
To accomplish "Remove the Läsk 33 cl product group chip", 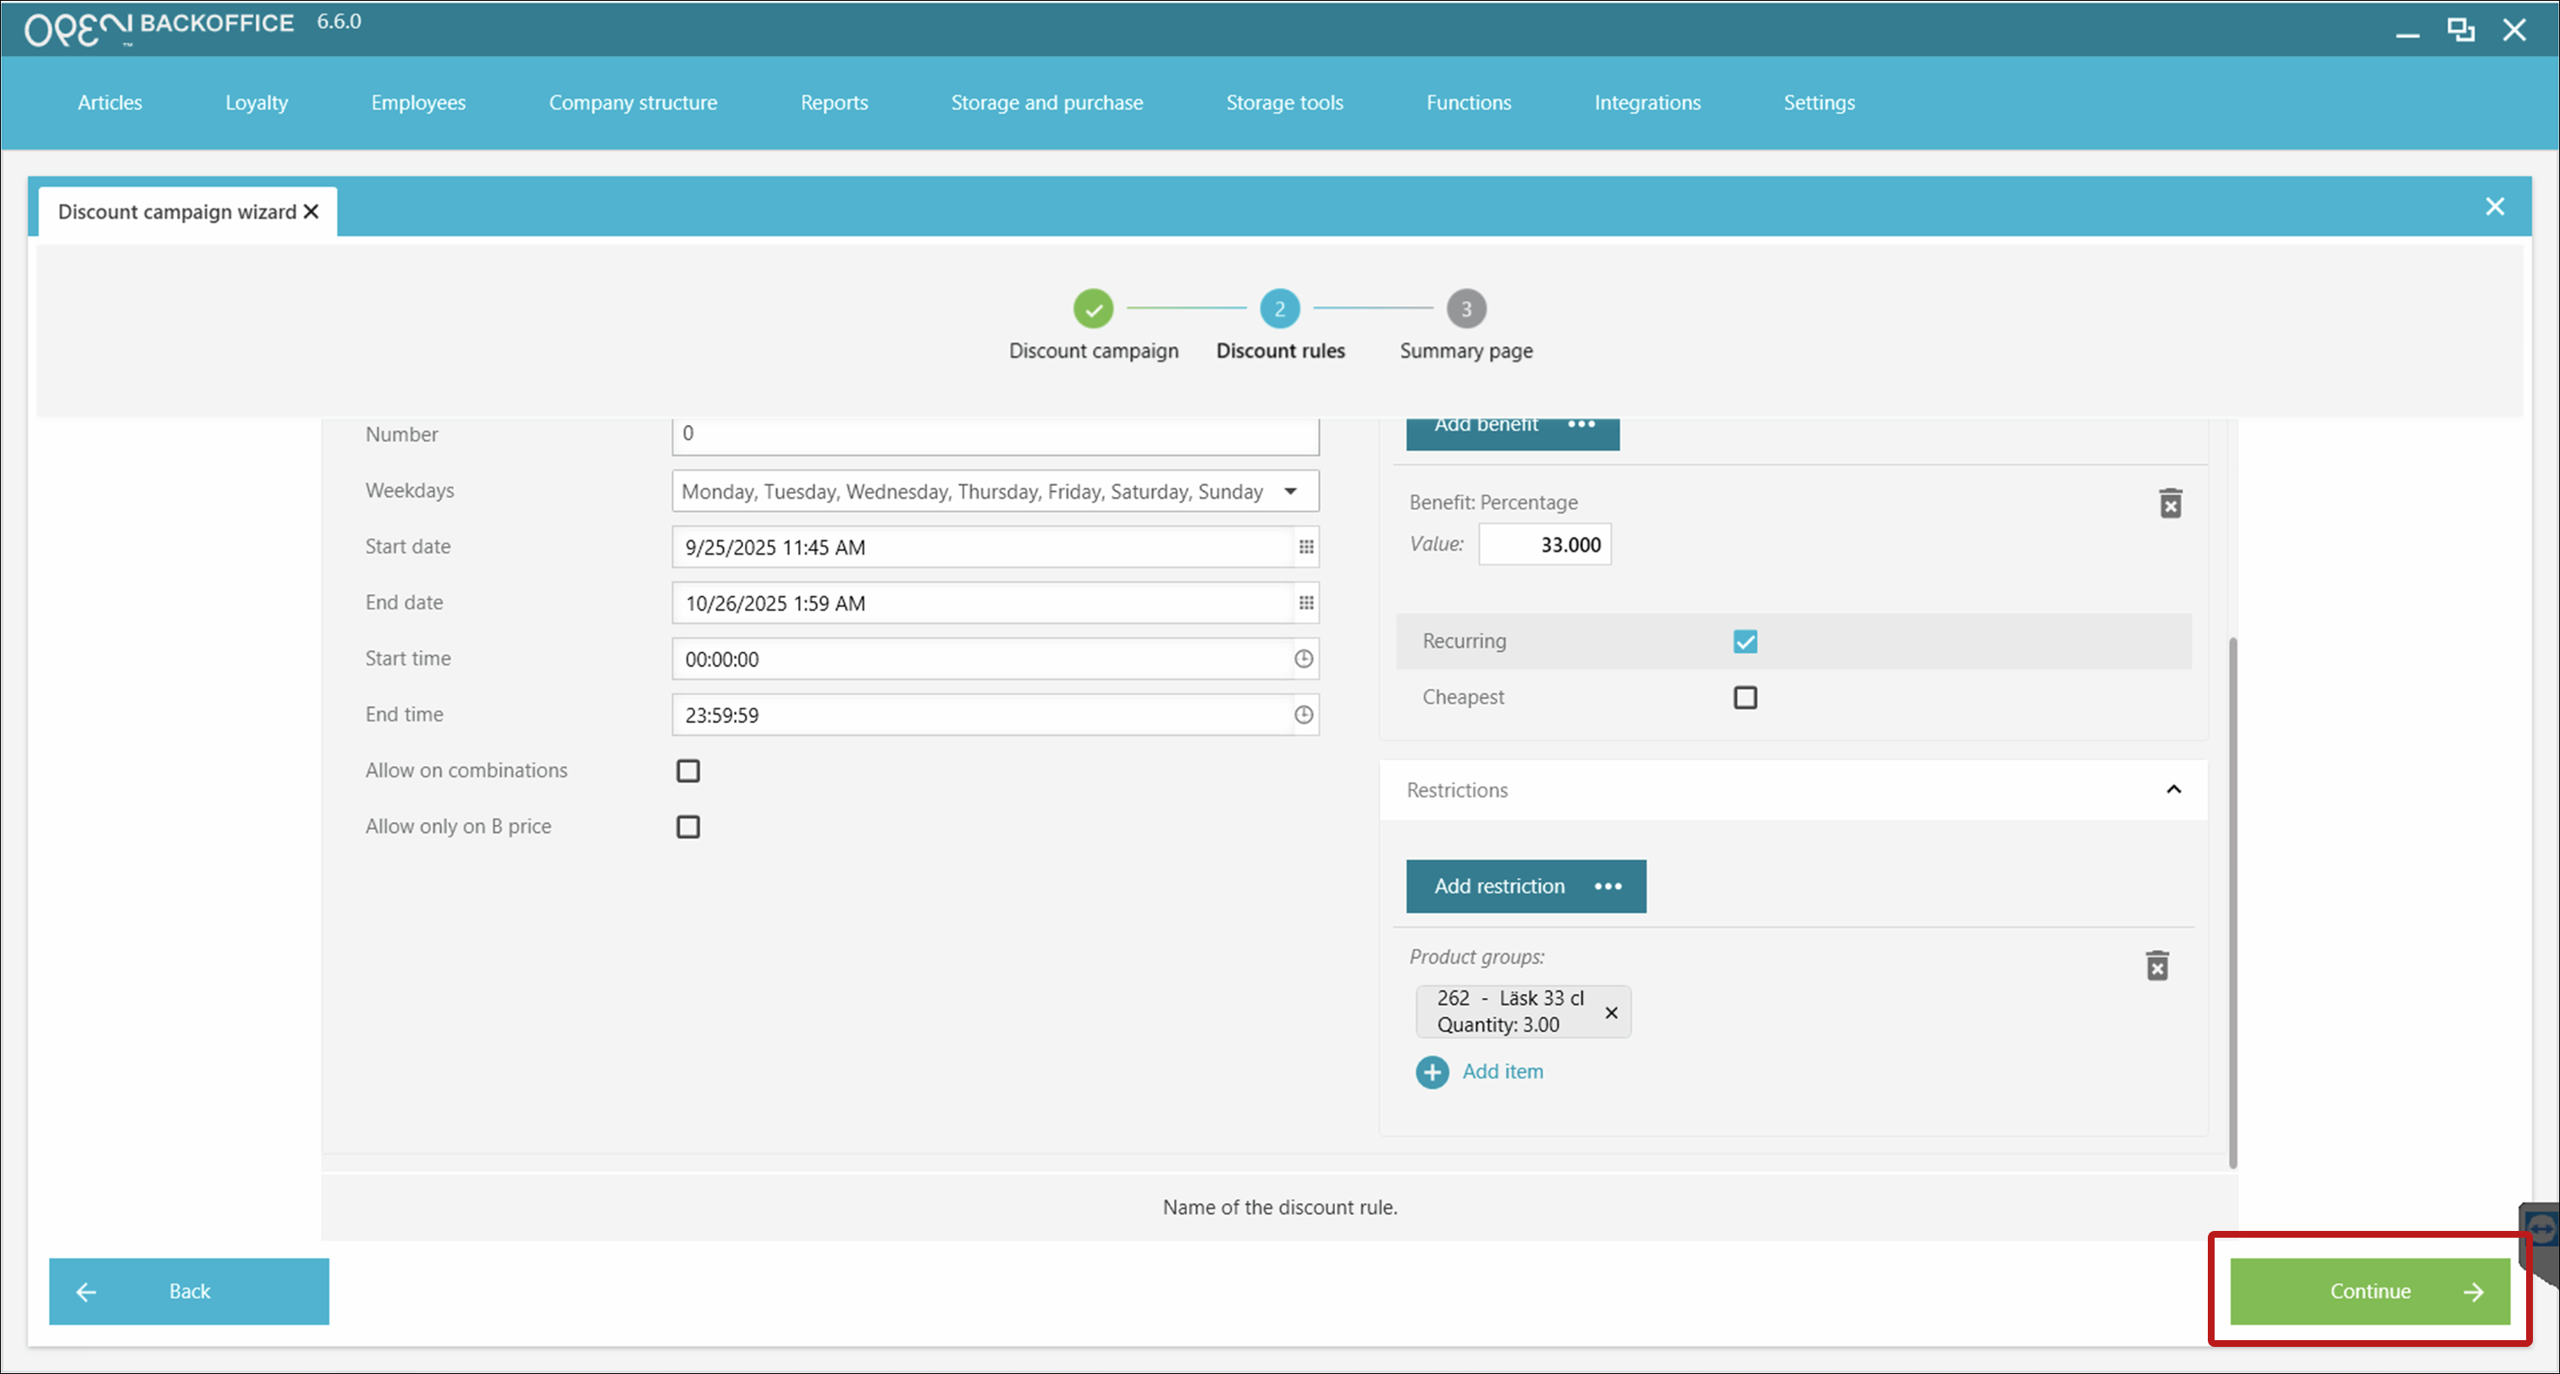I will tap(1611, 1013).
